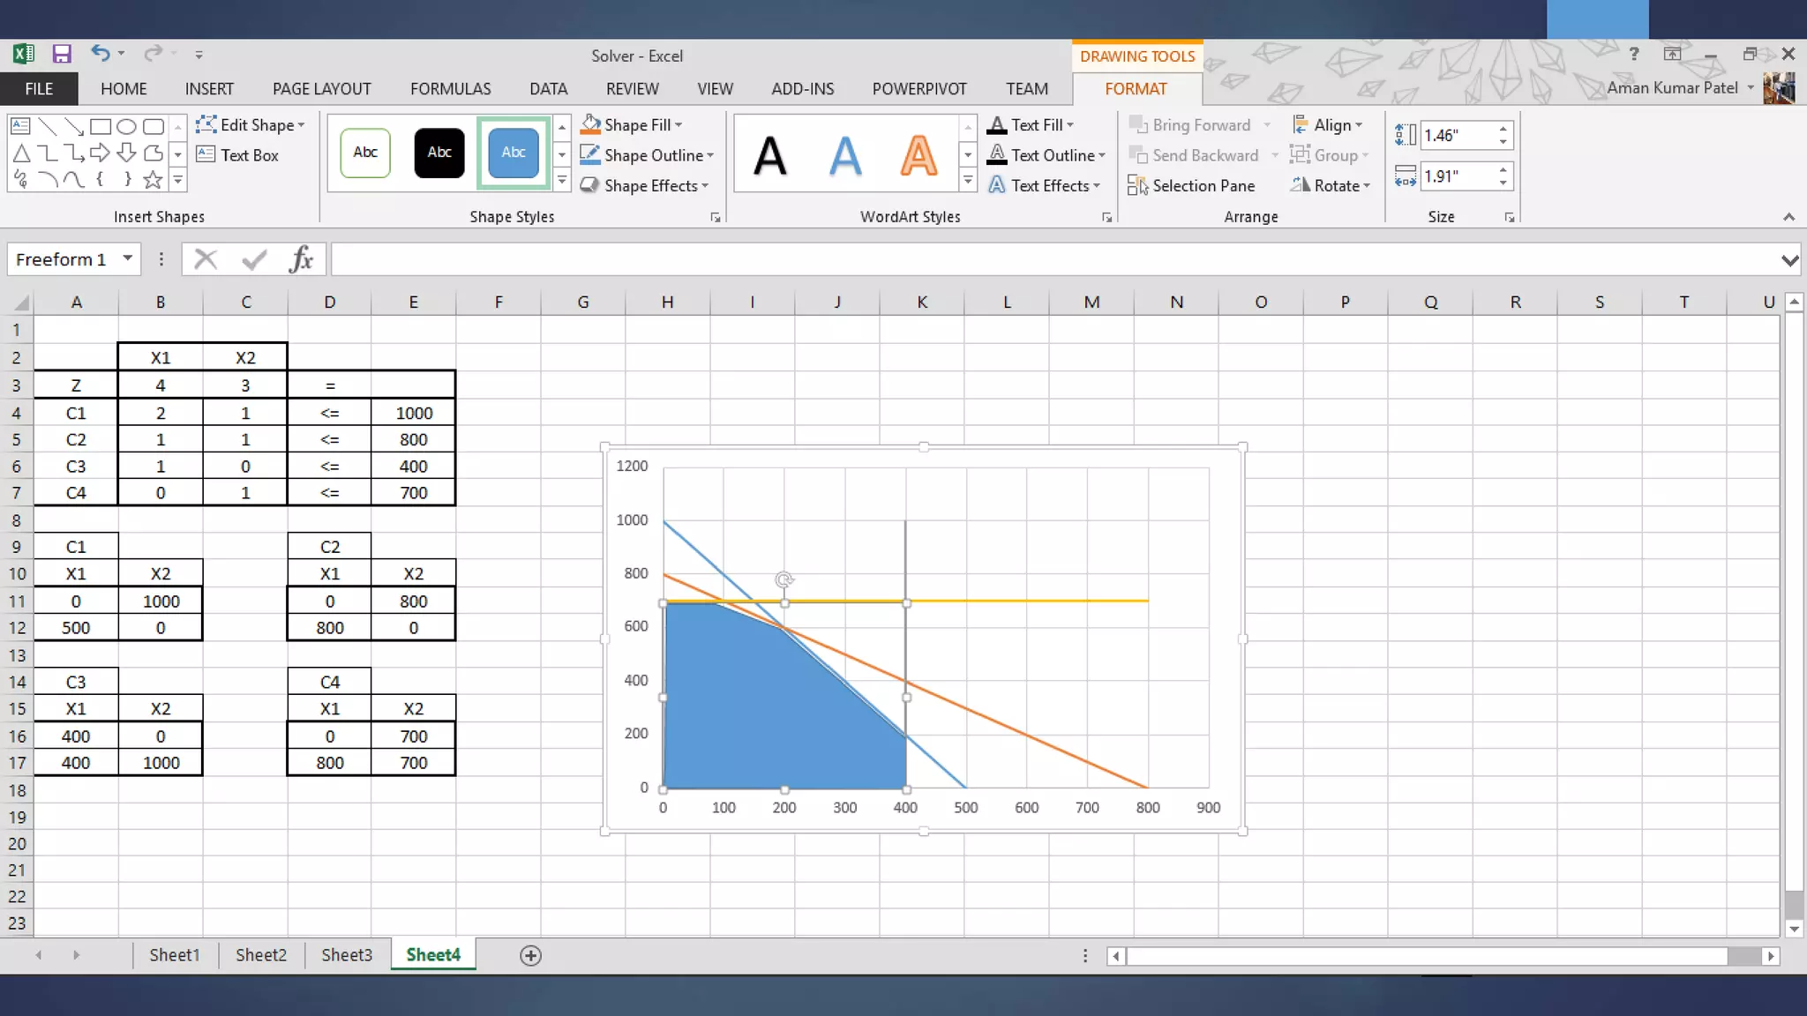Switch to Sheet2 worksheet tab

click(x=261, y=955)
